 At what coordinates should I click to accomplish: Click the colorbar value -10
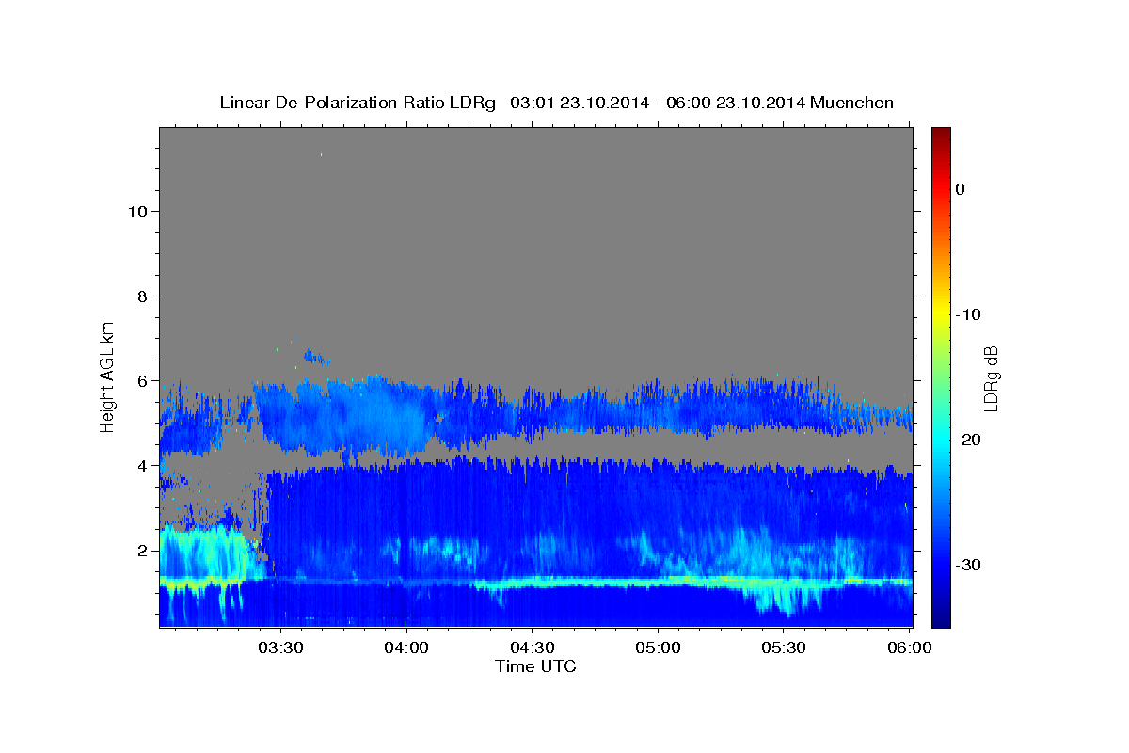(968, 314)
